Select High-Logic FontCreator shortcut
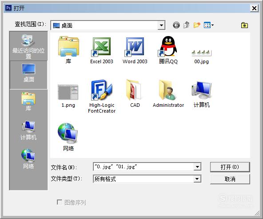Screen dimensions: 263x219 click(102, 97)
